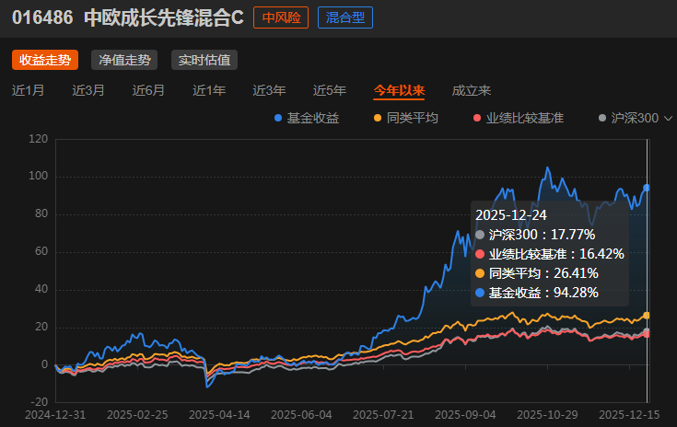Toggle 基金收益 legend series

pyautogui.click(x=307, y=118)
